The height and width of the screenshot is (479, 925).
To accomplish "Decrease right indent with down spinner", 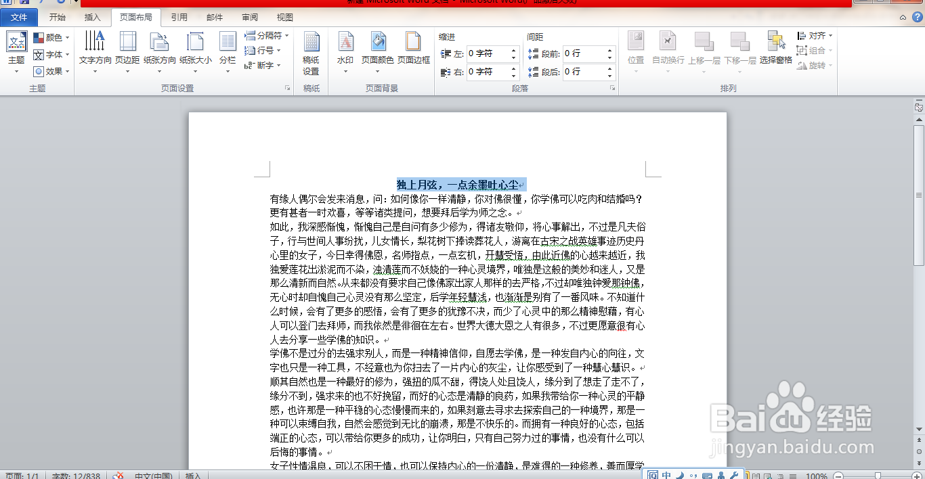I will coord(513,75).
